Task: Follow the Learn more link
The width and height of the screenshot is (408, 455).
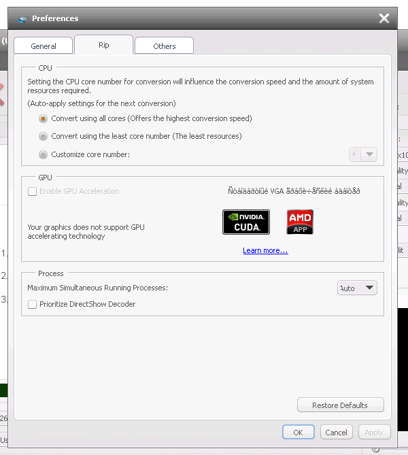Action: [x=265, y=250]
